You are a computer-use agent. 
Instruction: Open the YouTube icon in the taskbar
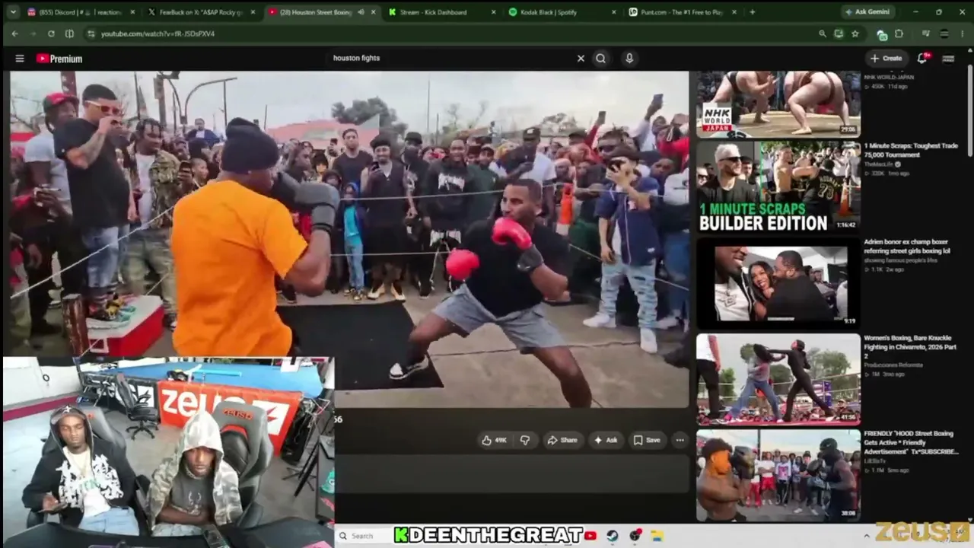(590, 536)
